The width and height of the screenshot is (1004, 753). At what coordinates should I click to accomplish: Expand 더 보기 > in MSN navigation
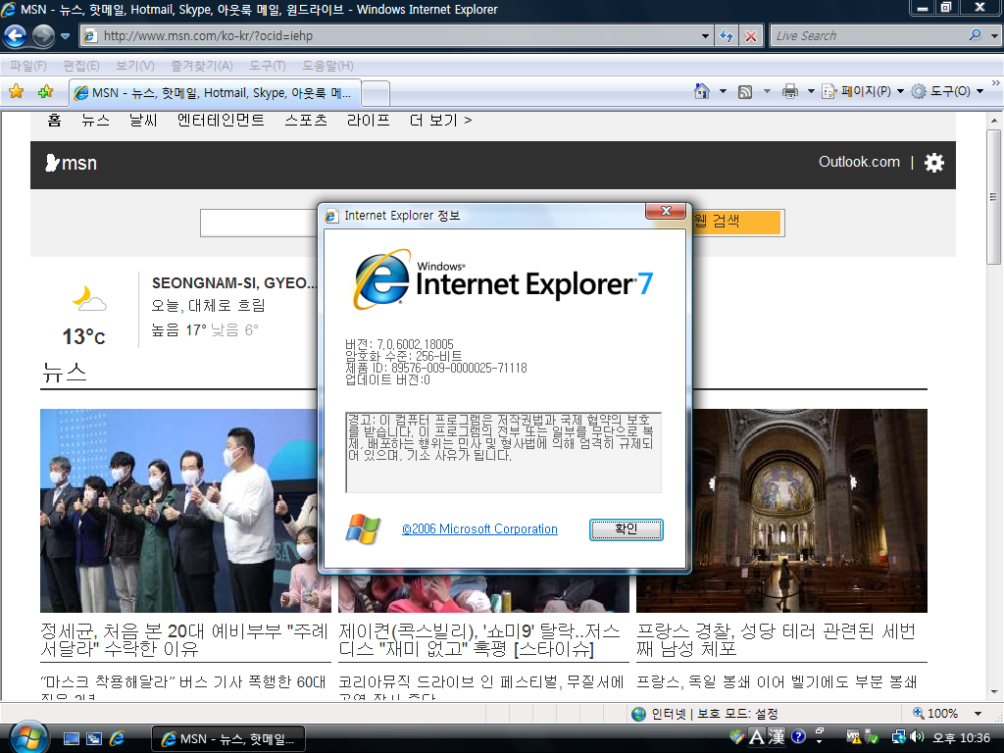tap(440, 120)
